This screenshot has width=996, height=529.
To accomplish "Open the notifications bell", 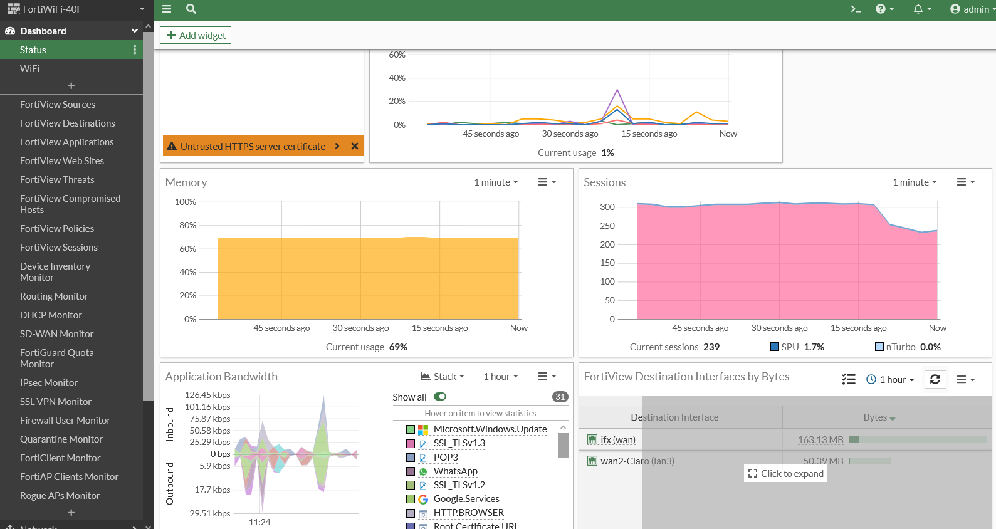I will 921,9.
